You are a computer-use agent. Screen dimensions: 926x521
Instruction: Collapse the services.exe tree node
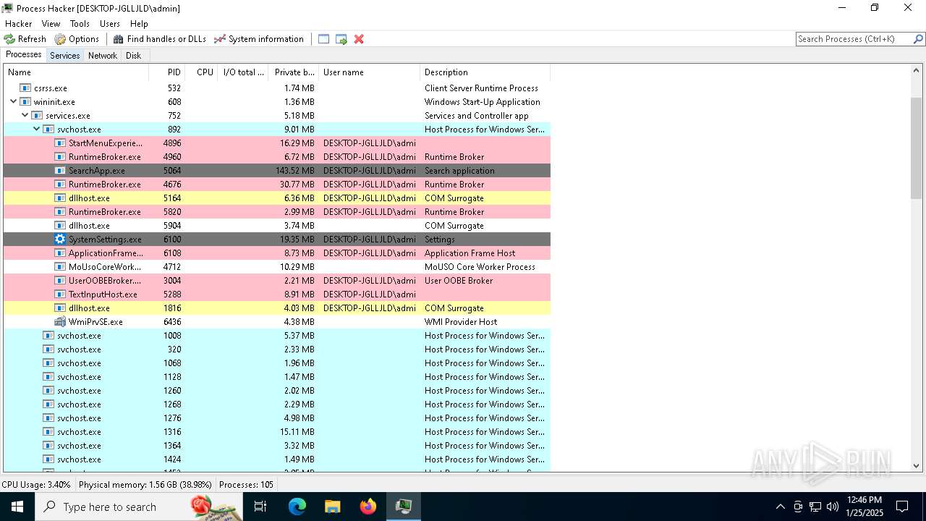coord(25,116)
